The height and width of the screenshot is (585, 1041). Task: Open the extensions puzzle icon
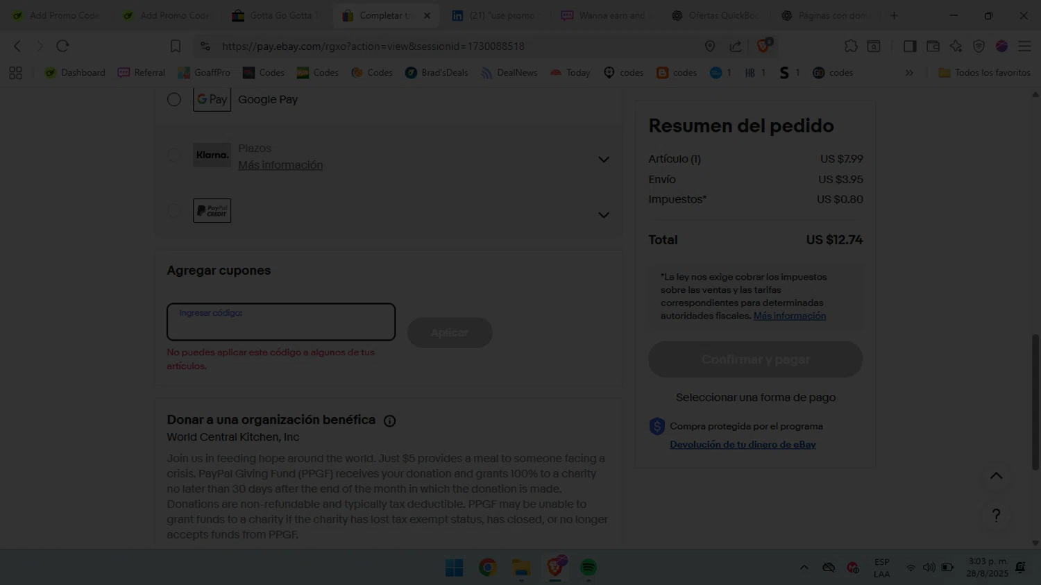[x=851, y=46]
